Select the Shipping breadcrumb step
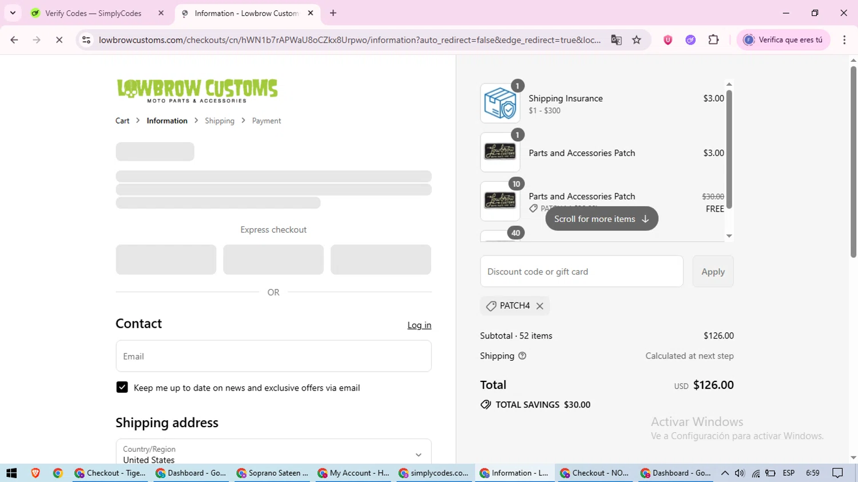Viewport: 858px width, 482px height. pyautogui.click(x=220, y=121)
